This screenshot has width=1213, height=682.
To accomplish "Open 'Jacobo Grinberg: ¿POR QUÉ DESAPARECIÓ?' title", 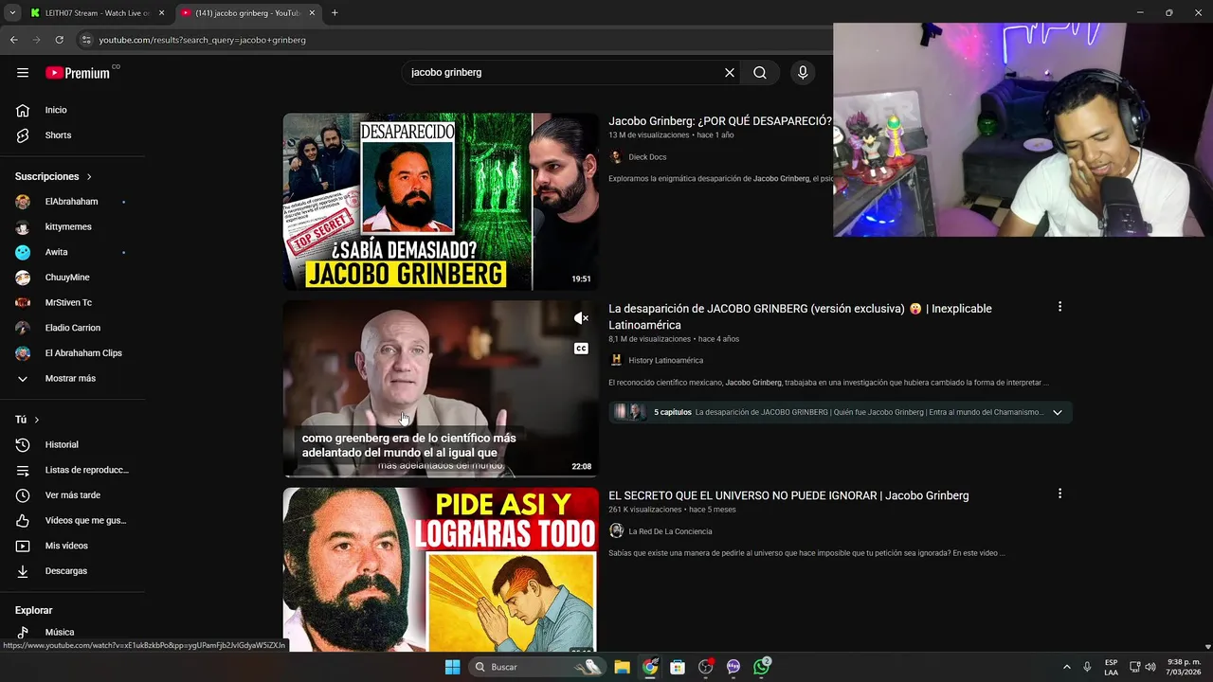I will [x=720, y=121].
